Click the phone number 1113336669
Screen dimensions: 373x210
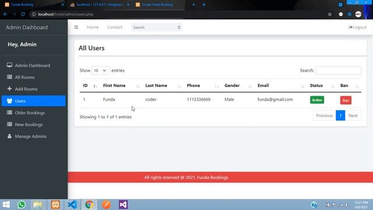pos(199,100)
